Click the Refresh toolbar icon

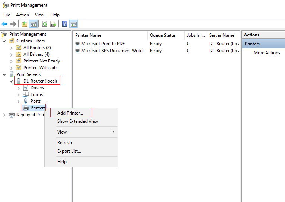point(45,24)
